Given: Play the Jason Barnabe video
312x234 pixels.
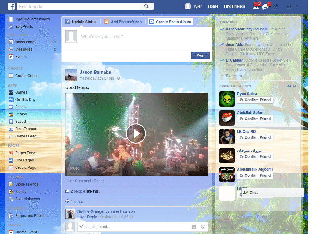Looking at the screenshot, I should pyautogui.click(x=136, y=133).
